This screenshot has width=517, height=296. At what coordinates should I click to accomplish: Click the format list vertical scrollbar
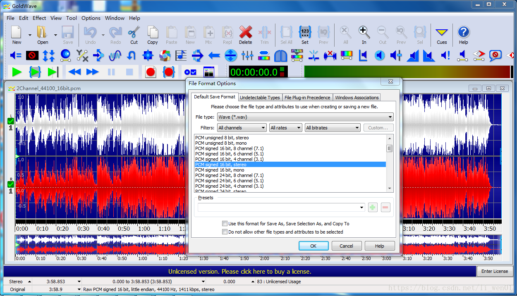(x=390, y=163)
